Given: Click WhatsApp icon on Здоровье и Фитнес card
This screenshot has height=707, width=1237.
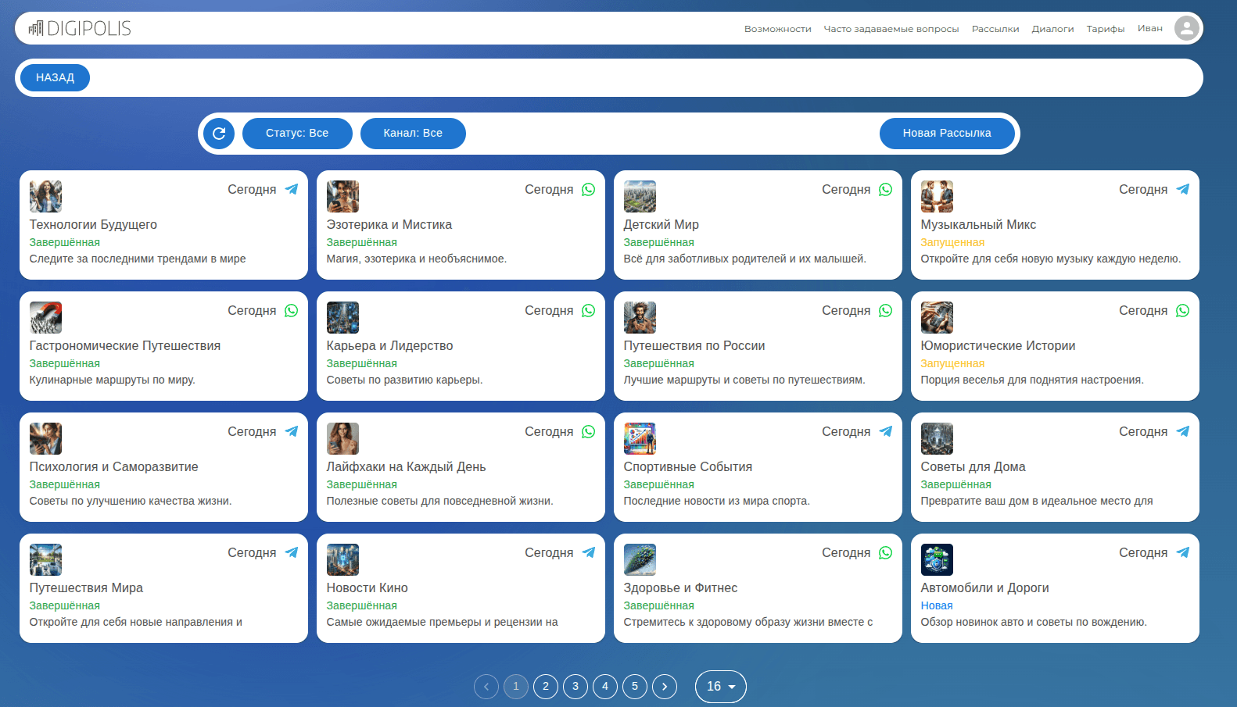Looking at the screenshot, I should point(885,552).
